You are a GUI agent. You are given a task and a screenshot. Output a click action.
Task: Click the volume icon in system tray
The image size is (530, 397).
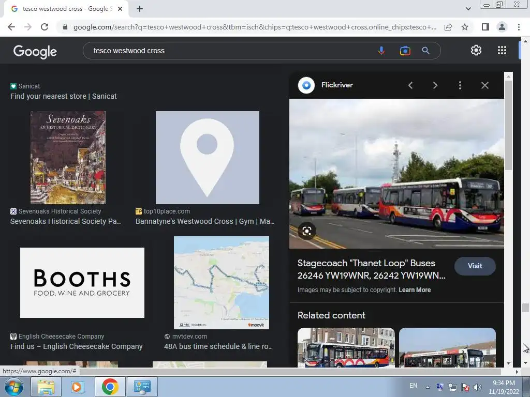[x=477, y=387]
